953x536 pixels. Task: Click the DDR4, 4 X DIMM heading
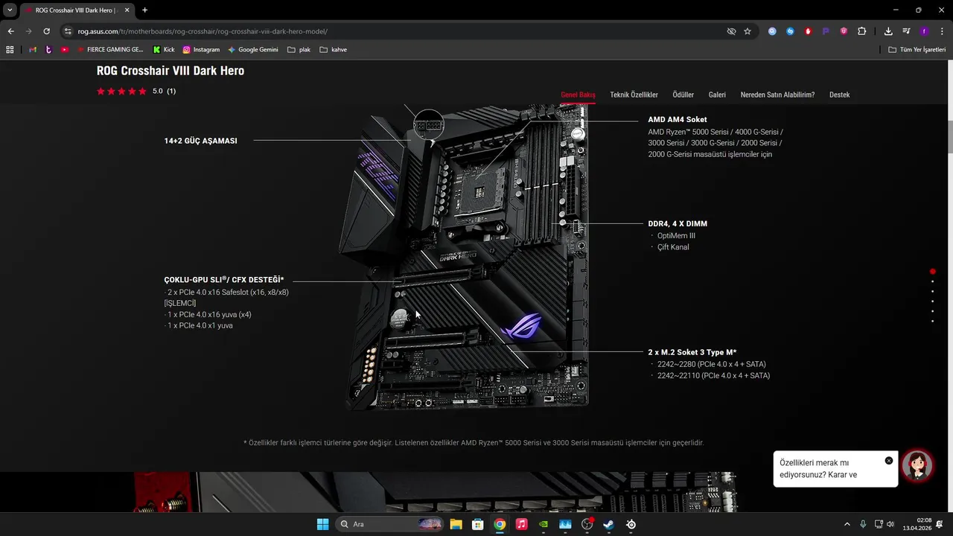tap(678, 223)
